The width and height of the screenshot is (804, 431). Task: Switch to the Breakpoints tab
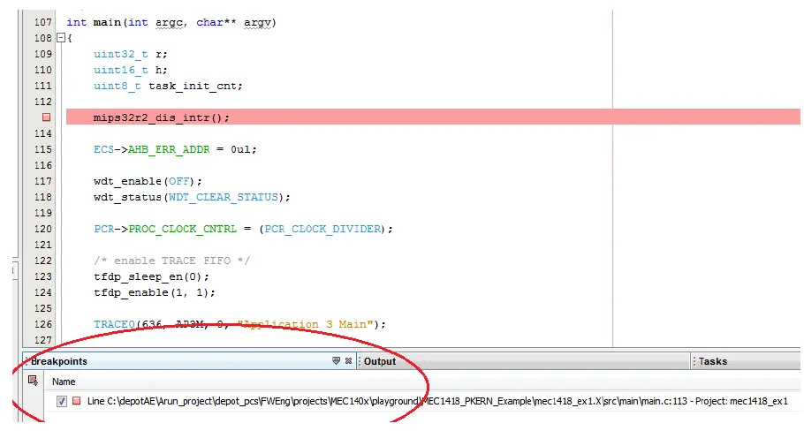pyautogui.click(x=59, y=361)
